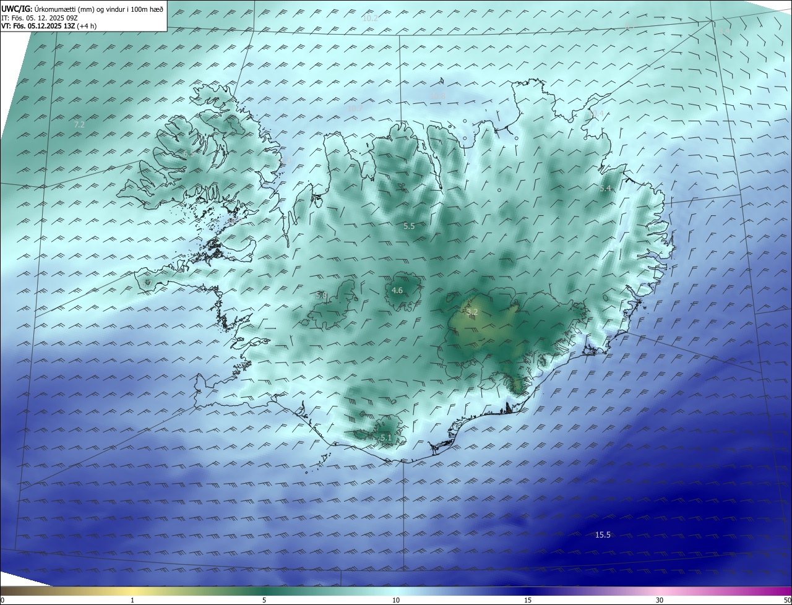The height and width of the screenshot is (605, 792).
Task: Click the 3.2 value on the map
Action: (x=472, y=312)
